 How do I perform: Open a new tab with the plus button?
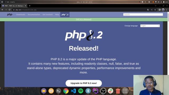coord(30,6)
